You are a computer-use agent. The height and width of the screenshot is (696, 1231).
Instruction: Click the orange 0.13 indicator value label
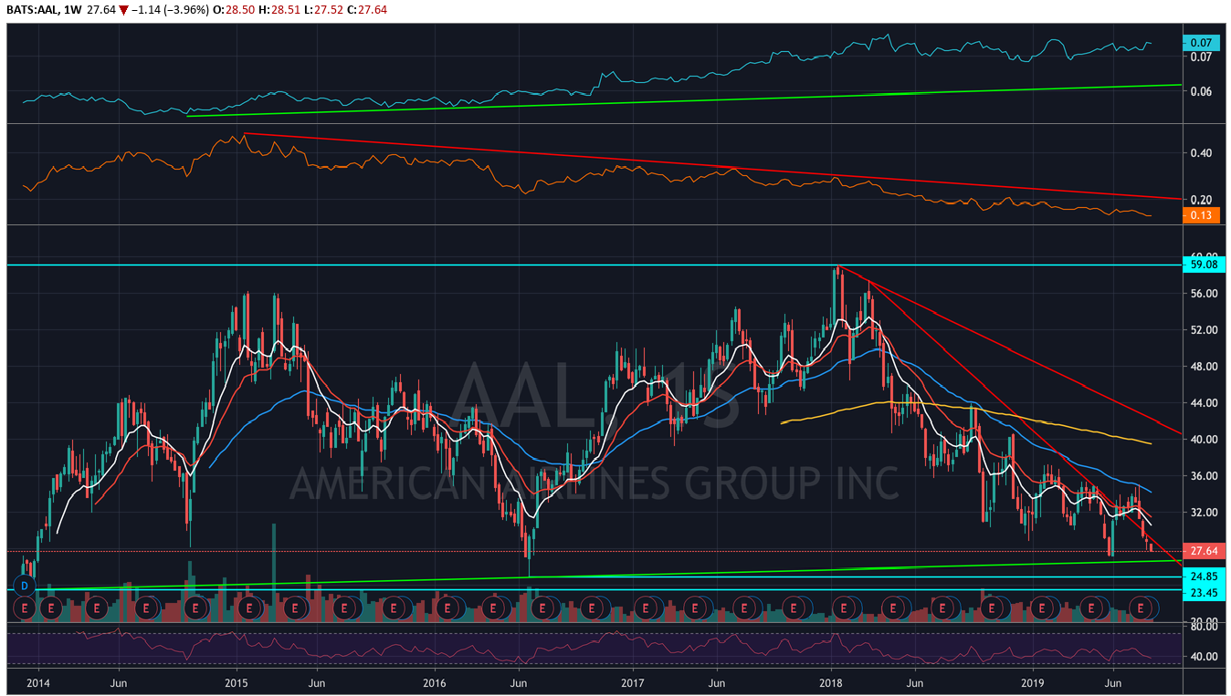tap(1199, 215)
